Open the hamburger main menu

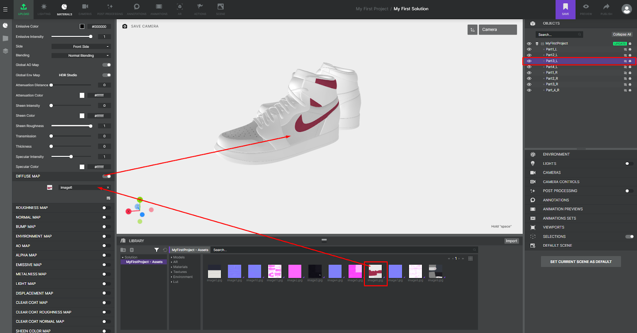(5, 9)
